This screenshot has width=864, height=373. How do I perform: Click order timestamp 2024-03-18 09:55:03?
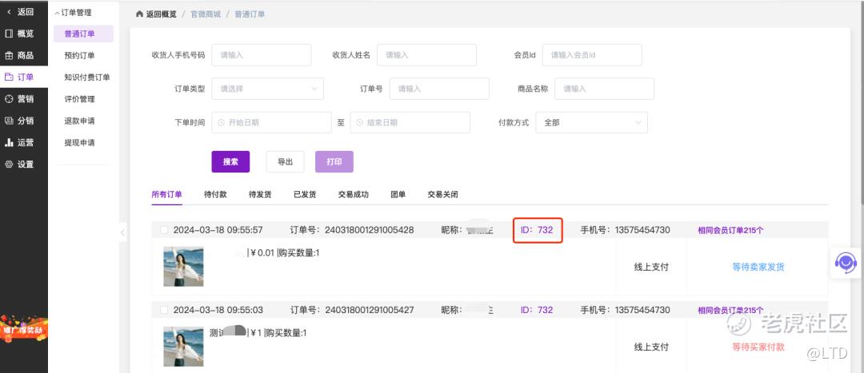(218, 310)
